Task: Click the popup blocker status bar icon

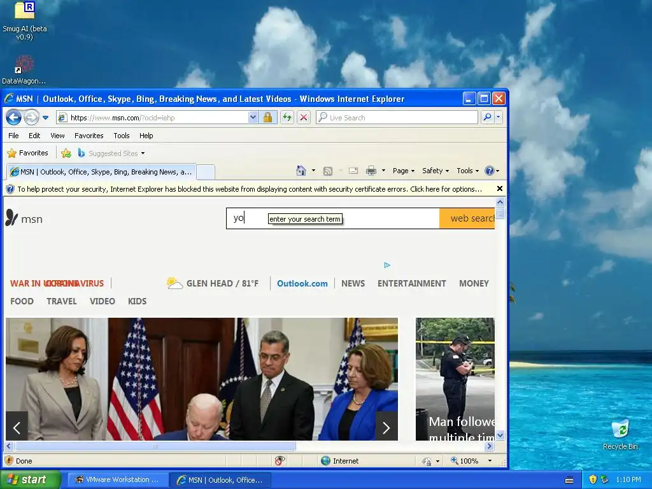Action: 280,460
